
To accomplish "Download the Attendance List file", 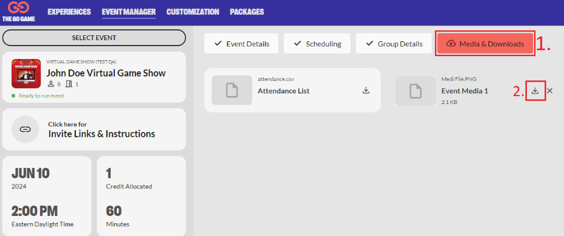I will point(366,90).
